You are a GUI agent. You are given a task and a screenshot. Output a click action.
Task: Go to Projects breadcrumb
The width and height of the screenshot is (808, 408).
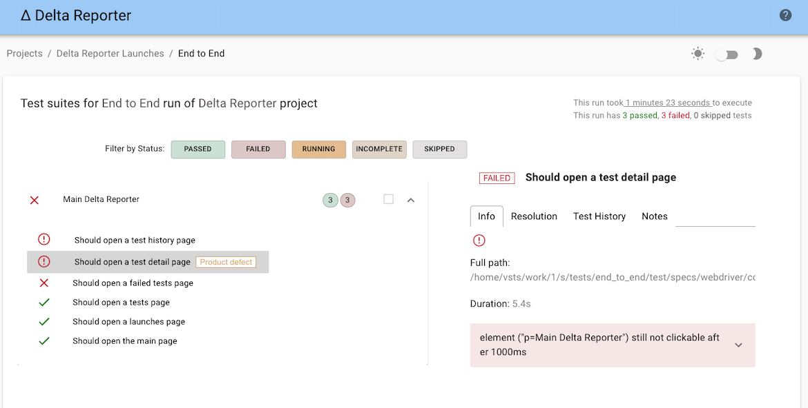25,54
